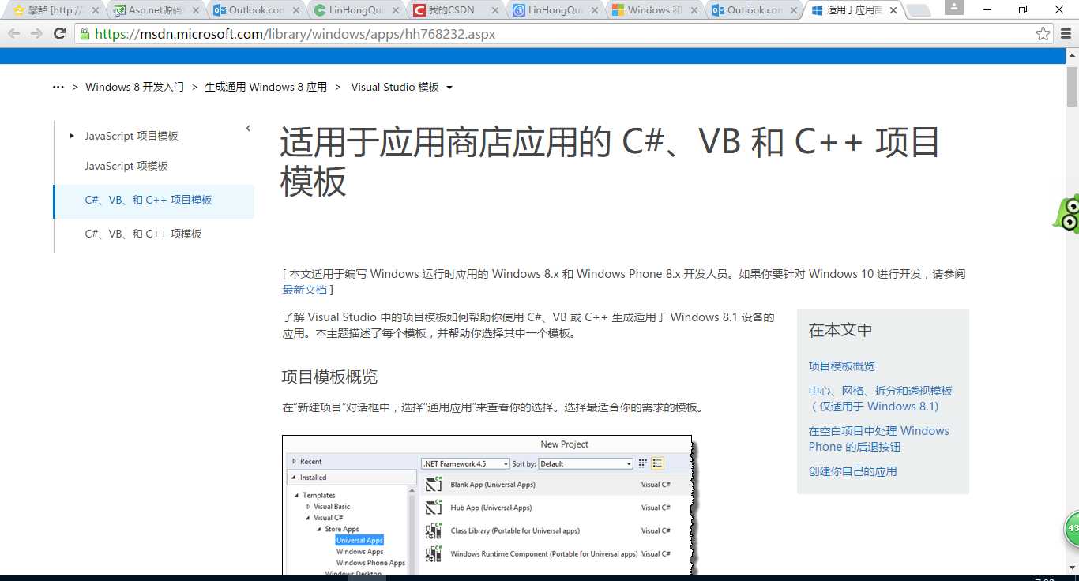Switch to first Outlook.com tab
Image resolution: width=1079 pixels, height=581 pixels.
[256, 10]
